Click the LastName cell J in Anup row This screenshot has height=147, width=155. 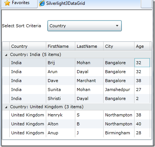[89, 133]
